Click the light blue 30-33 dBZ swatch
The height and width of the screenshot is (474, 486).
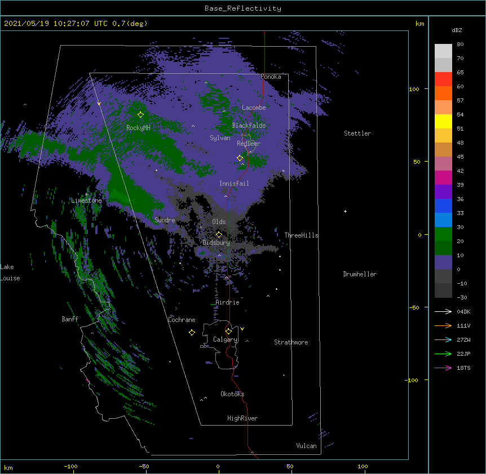pos(443,220)
